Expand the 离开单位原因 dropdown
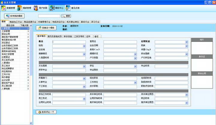 point(187,103)
